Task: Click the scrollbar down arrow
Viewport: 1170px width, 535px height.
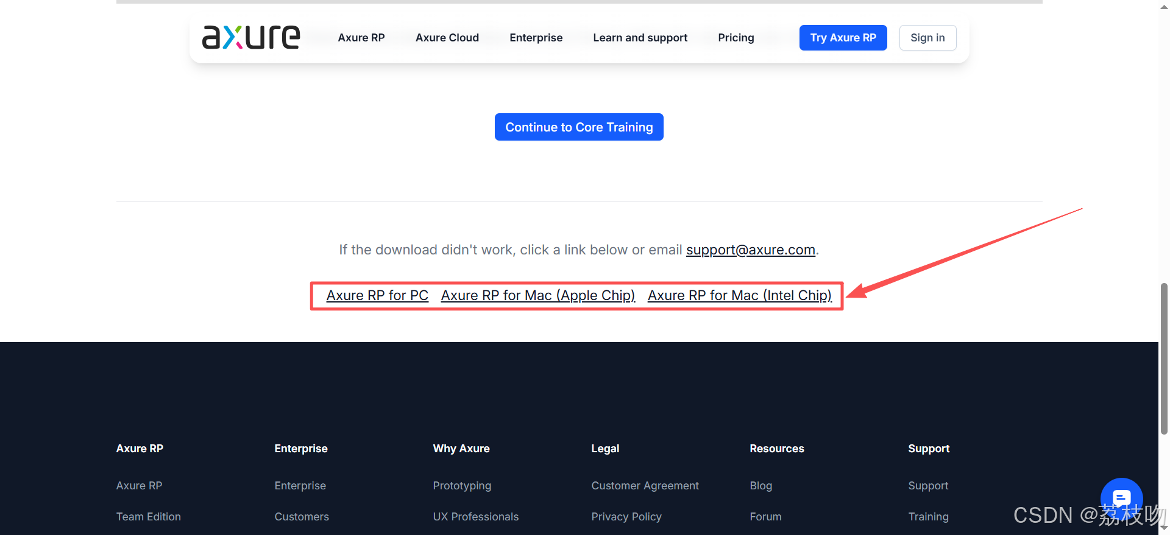Action: [x=1164, y=529]
